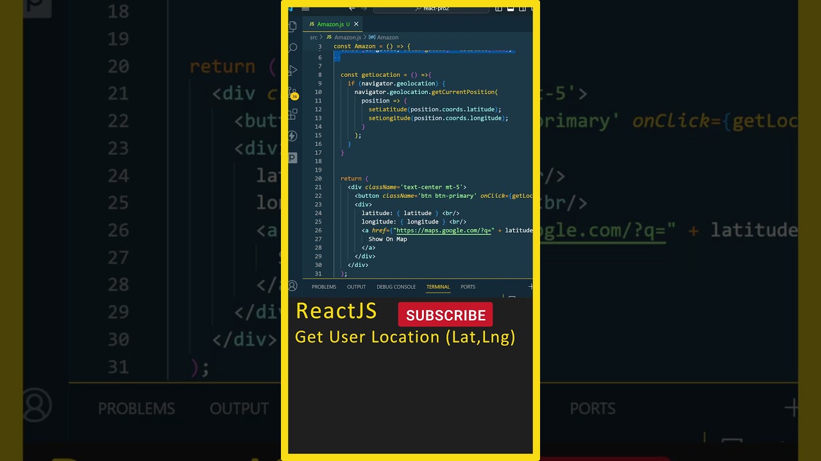Open the Run and Debug view
Image resolution: width=821 pixels, height=461 pixels.
point(292,70)
